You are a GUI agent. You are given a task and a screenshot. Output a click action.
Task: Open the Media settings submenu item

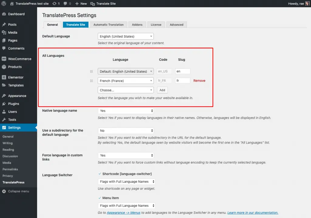(x=7, y=163)
